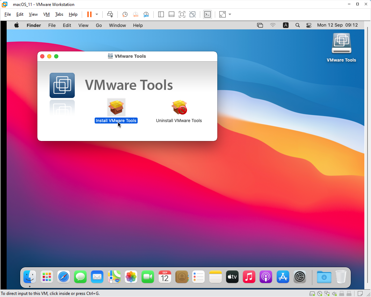Open the stretch display dropdown arrow
371x297 pixels.
click(230, 14)
